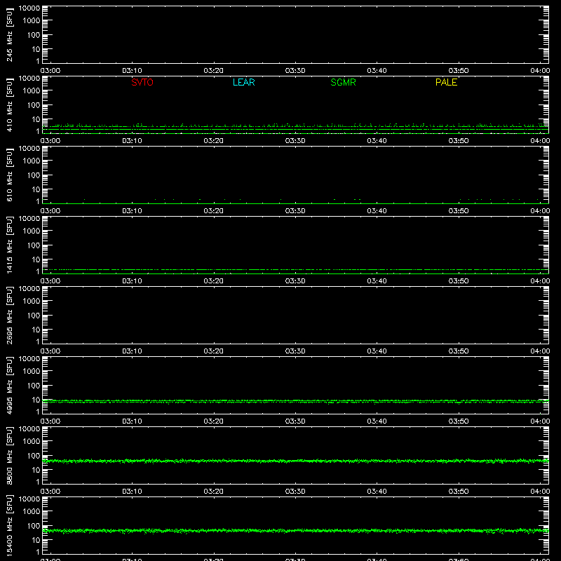561x561 pixels.
Task: Click 03:50 tick under the 610 MHz plot
Action: click(x=459, y=211)
